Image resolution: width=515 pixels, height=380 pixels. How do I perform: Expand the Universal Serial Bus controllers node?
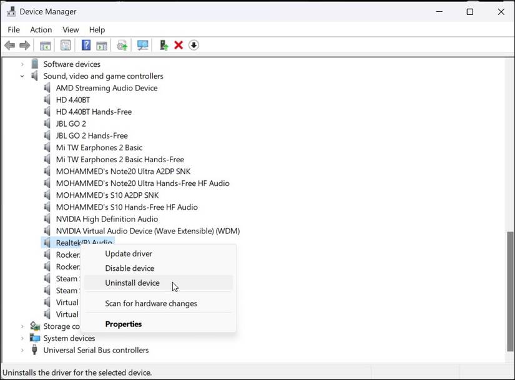[x=22, y=350]
